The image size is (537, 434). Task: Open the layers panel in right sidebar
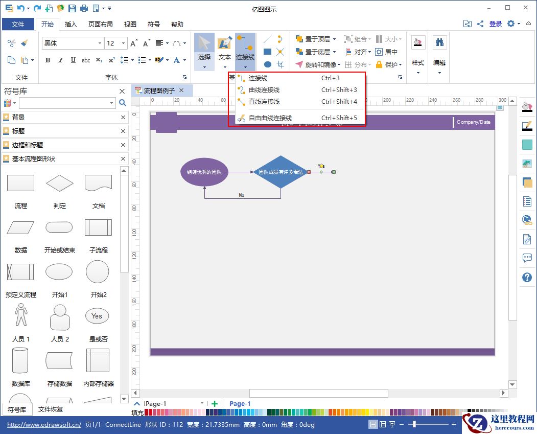(527, 182)
